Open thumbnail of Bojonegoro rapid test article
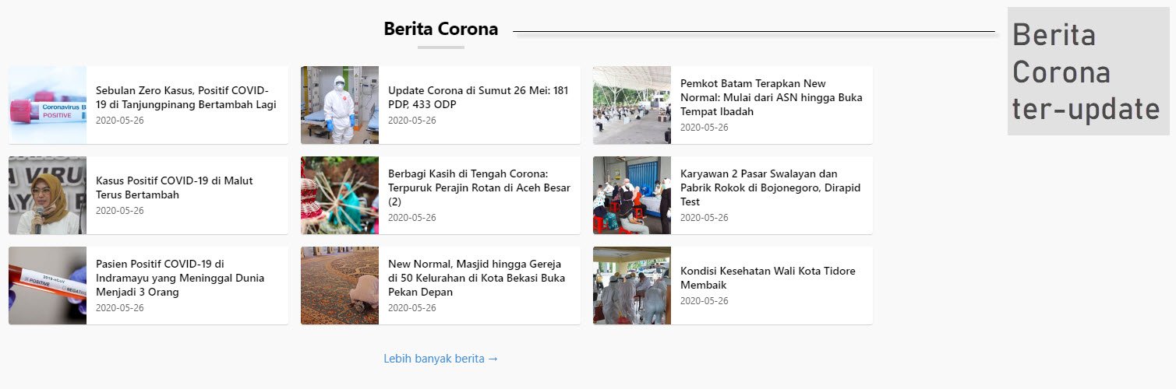1176x389 pixels. [632, 195]
